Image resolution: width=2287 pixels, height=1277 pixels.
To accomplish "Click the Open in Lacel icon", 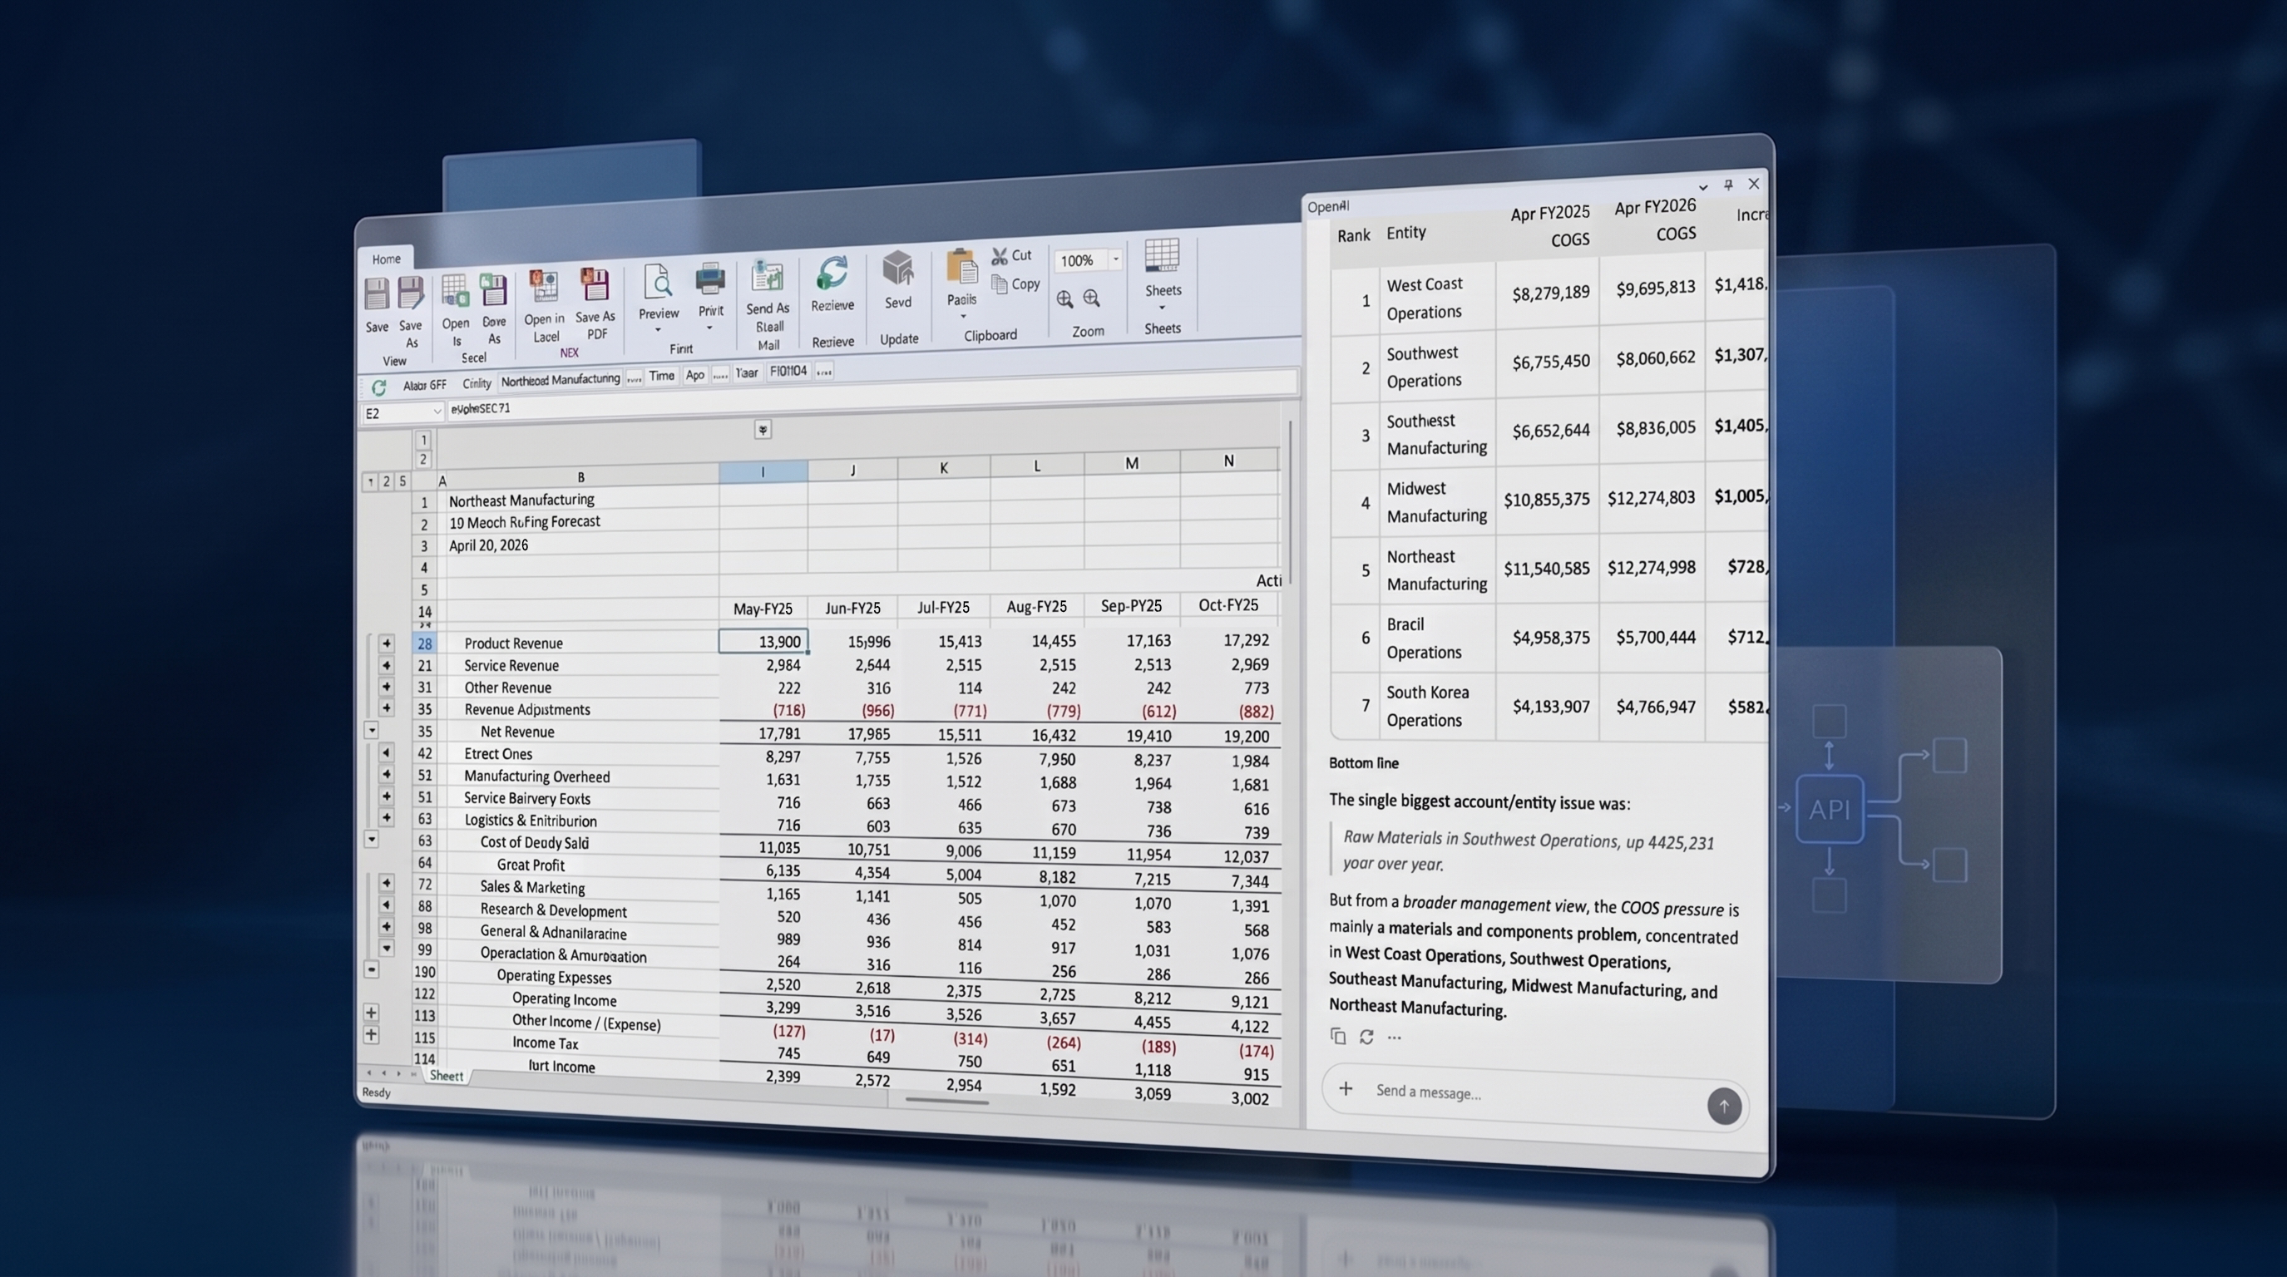I will [x=543, y=288].
